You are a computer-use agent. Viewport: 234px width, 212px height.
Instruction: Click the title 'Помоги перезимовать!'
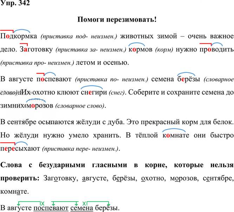(x=117, y=20)
